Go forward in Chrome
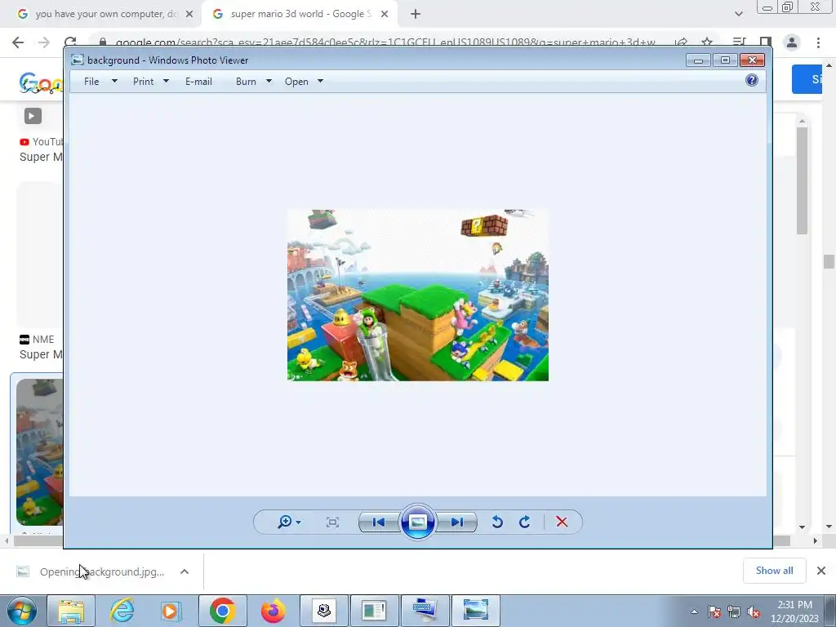Screen dimensions: 836x627 pyautogui.click(x=44, y=42)
